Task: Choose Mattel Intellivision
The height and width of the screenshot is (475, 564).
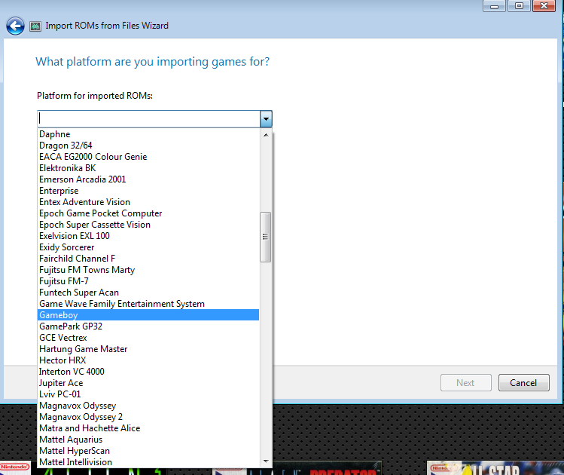Action: (x=148, y=462)
